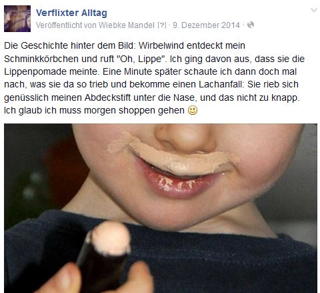This screenshot has width=320, height=293.
Task: Open the child's concealer mustache photo
Action: [161, 208]
